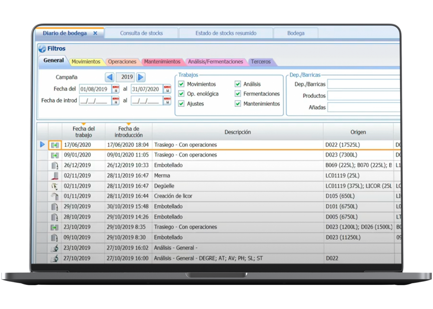433x309 pixels.
Task: Click the Añadas input field
Action: [364, 107]
